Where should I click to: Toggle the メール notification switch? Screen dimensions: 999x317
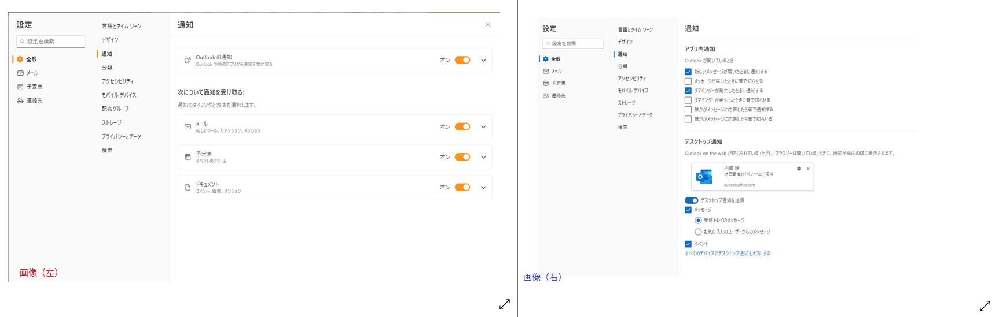coord(462,127)
